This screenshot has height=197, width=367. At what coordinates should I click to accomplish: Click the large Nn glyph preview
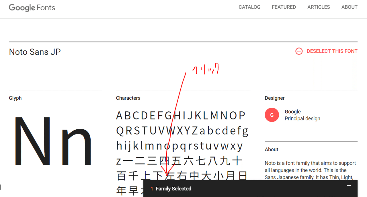(53, 141)
